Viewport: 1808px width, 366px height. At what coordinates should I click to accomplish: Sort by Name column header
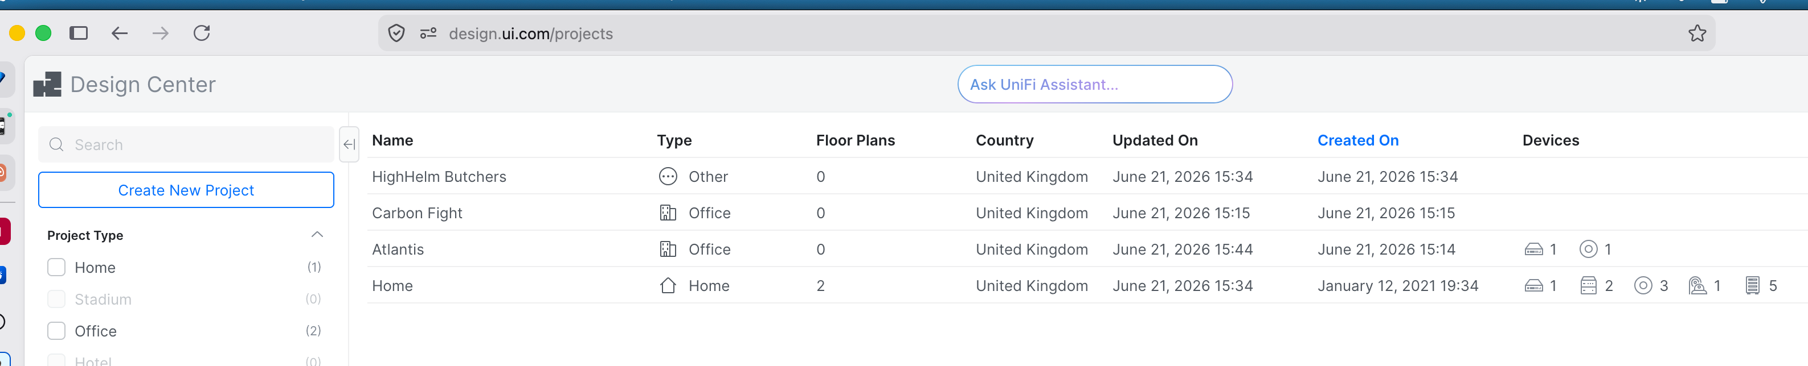coord(392,140)
